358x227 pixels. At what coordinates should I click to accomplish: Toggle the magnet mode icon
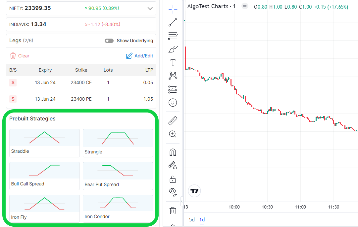pos(173,152)
